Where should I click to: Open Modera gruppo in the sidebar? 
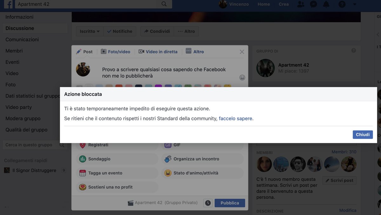click(23, 118)
